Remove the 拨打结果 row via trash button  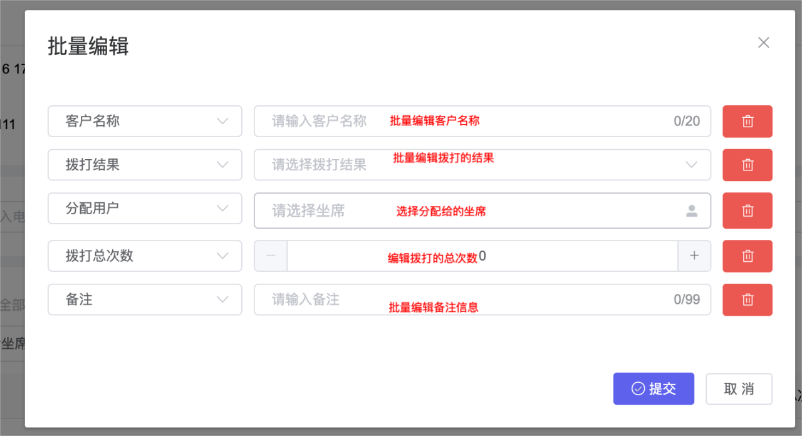coord(747,165)
